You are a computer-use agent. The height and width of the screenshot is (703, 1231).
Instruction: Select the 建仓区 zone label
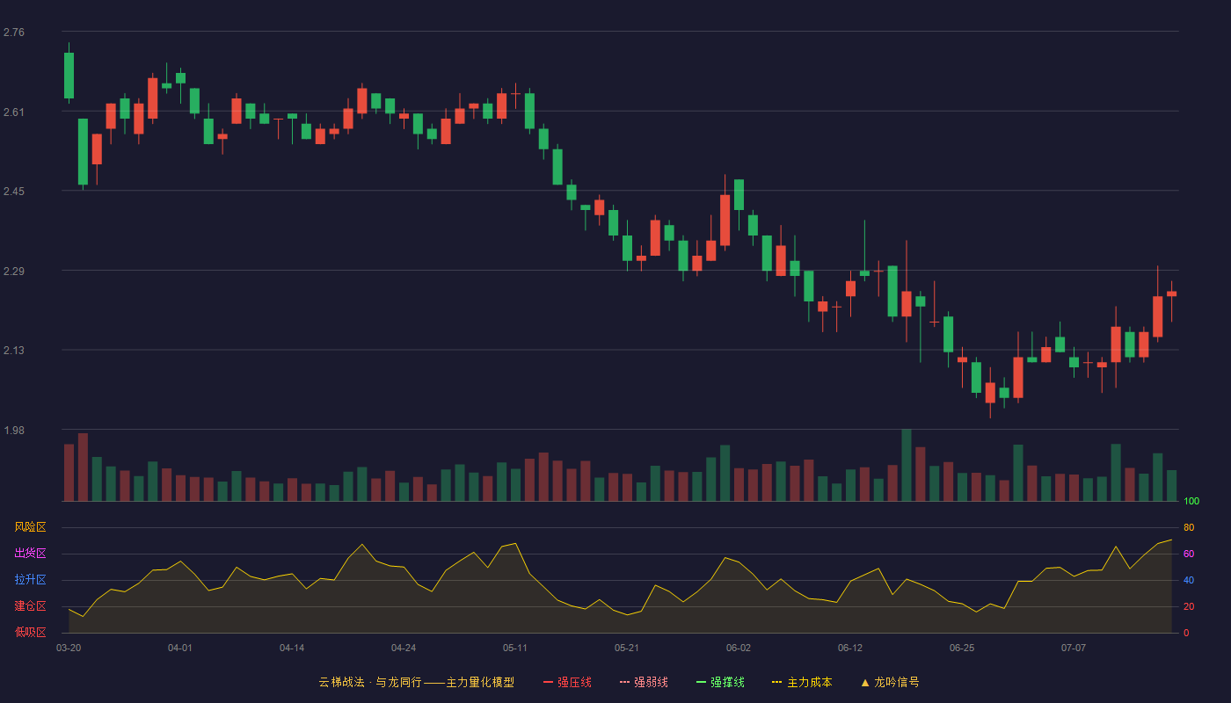click(30, 606)
